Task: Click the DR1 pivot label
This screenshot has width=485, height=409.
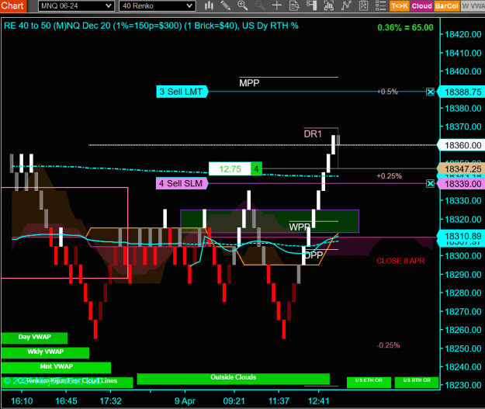Action: click(x=313, y=134)
